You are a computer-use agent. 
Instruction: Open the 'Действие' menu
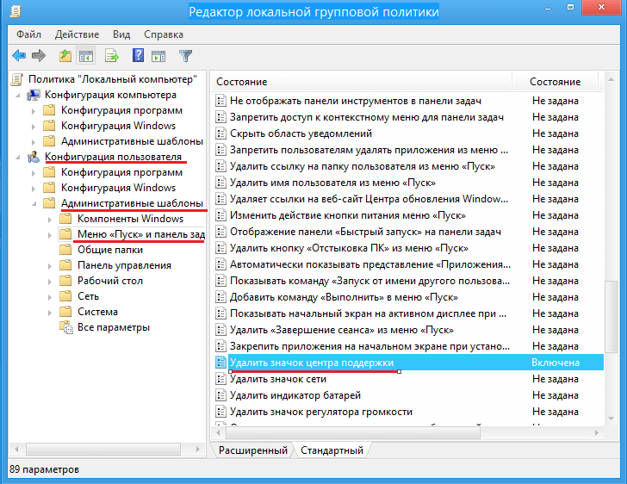(77, 34)
